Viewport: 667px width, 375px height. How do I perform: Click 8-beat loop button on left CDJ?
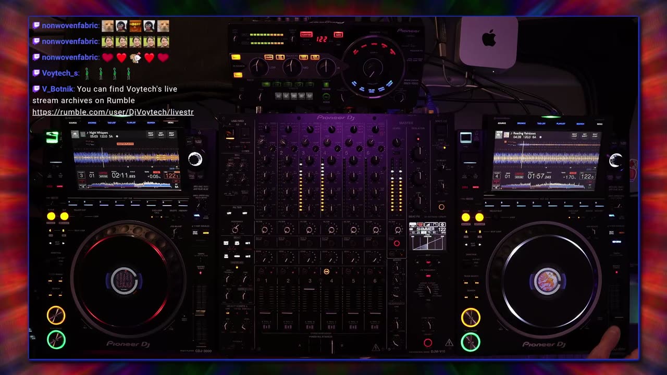click(x=64, y=230)
